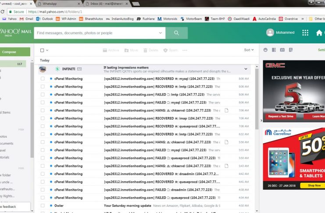325x213 pixels.
Task: Open the contacts icon in right panel
Action: point(274,50)
